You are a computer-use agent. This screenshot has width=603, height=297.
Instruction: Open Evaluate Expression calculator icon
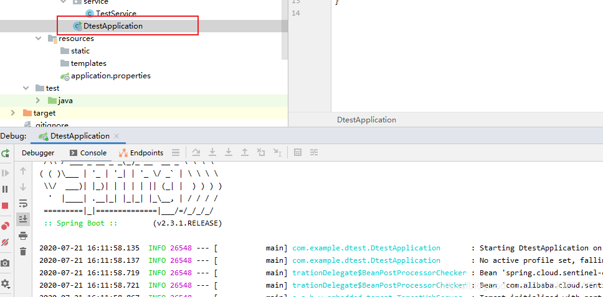[298, 153]
